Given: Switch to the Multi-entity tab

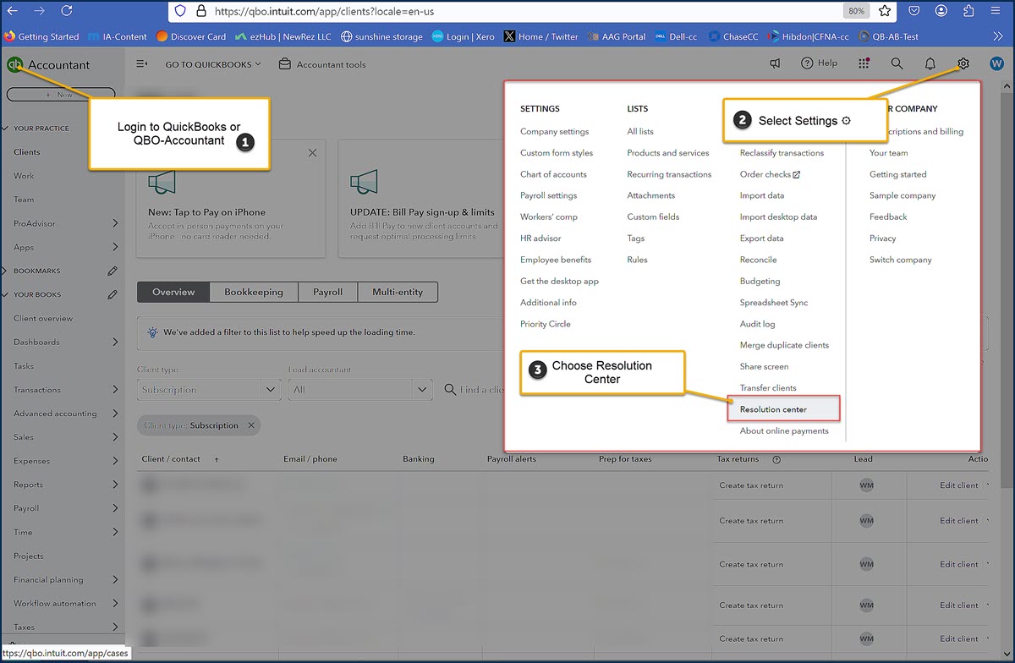Looking at the screenshot, I should click(398, 292).
